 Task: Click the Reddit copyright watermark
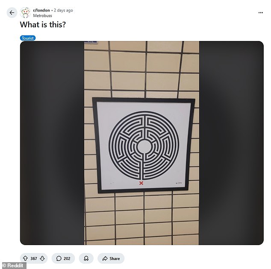coord(13,266)
